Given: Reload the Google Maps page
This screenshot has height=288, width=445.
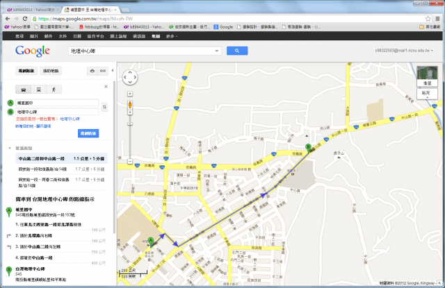Looking at the screenshot, I should [25, 19].
